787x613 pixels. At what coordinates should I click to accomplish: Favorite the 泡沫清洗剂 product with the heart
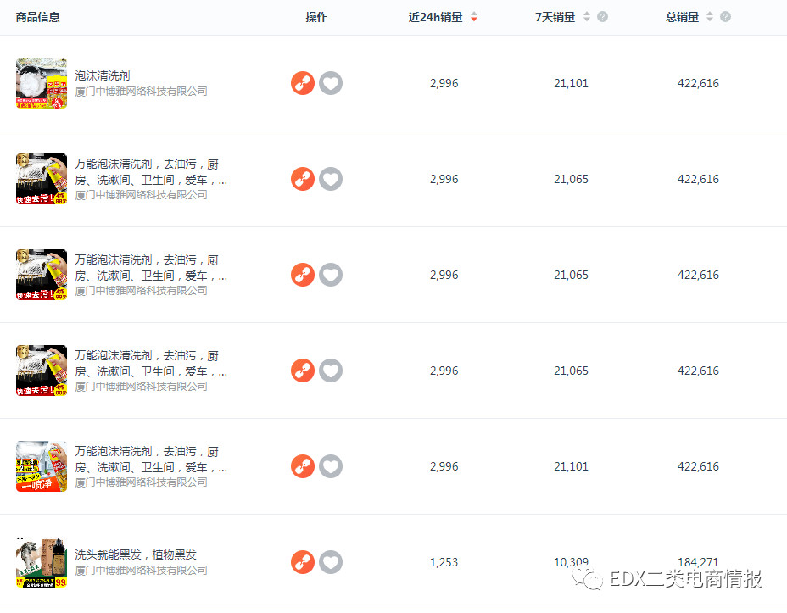coord(331,83)
